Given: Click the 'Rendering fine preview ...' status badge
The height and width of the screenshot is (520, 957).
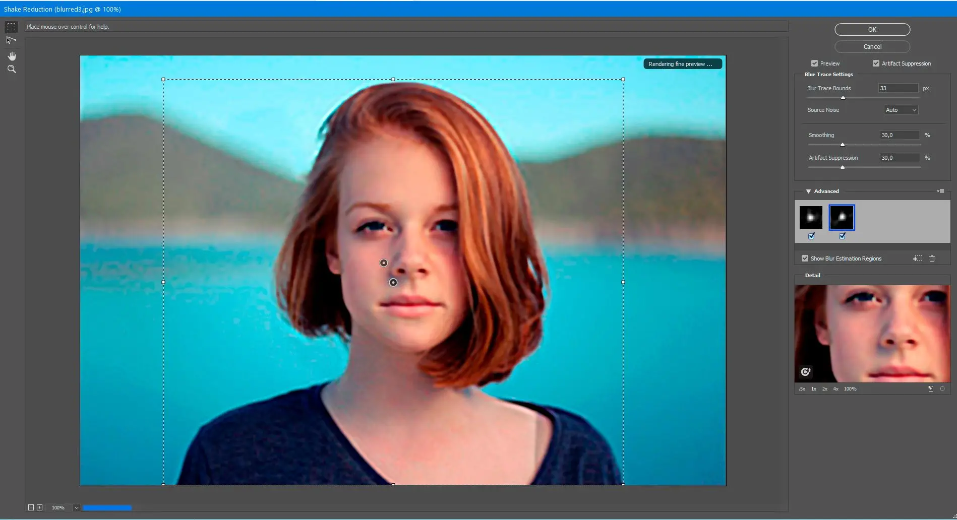Looking at the screenshot, I should click(683, 64).
